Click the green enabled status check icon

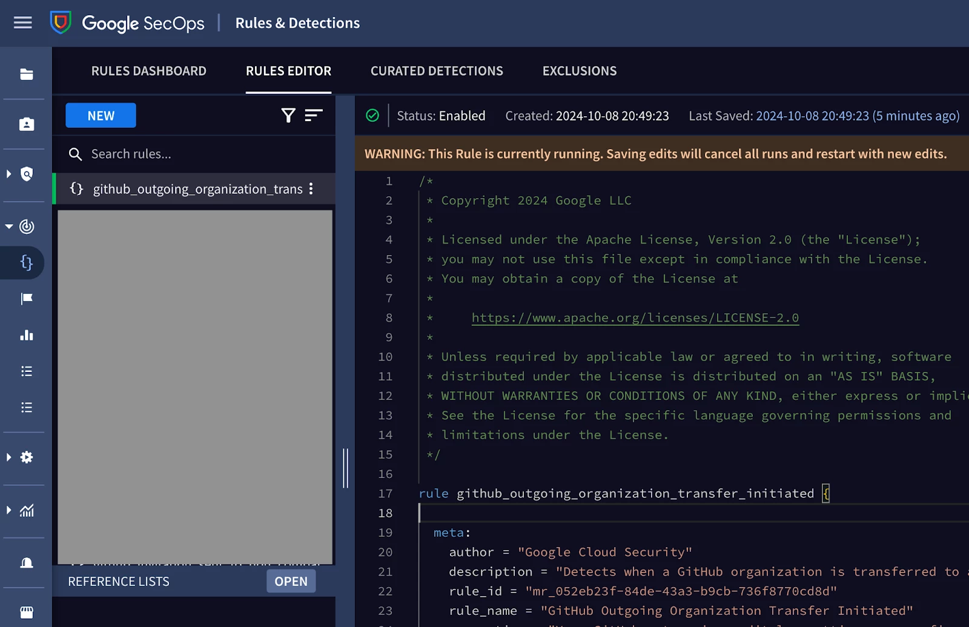click(x=372, y=115)
